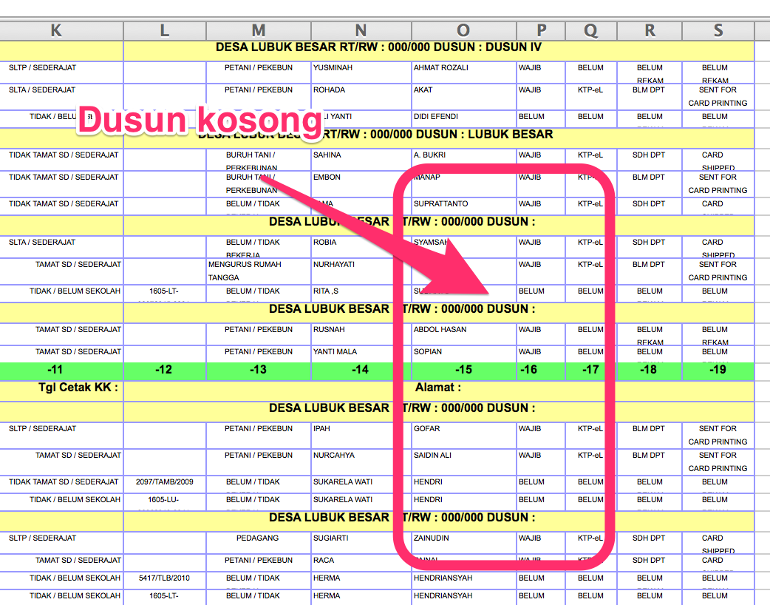Click the green cell '-14'
This screenshot has width=770, height=605.
[361, 371]
